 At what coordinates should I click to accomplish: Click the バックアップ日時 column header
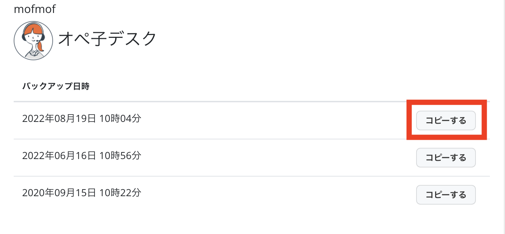click(x=56, y=86)
